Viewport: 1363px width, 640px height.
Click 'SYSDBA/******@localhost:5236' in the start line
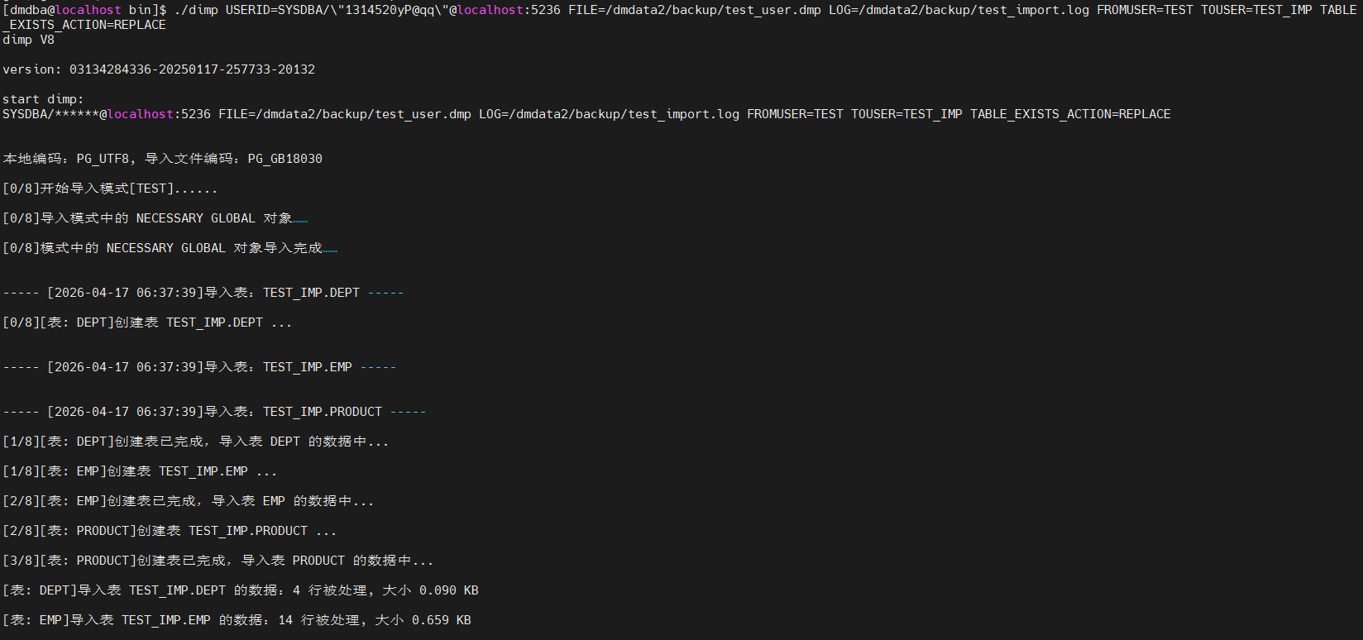(x=107, y=114)
